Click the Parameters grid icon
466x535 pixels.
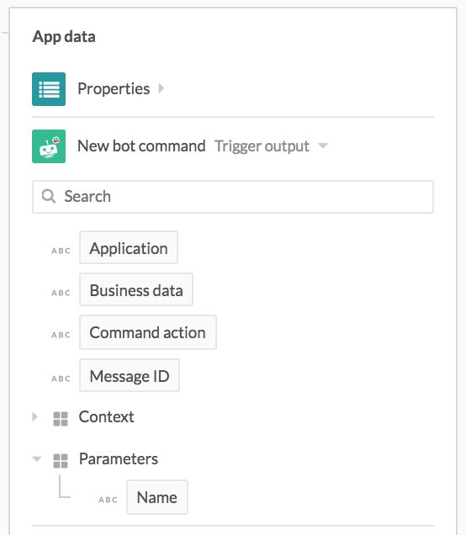pos(61,461)
